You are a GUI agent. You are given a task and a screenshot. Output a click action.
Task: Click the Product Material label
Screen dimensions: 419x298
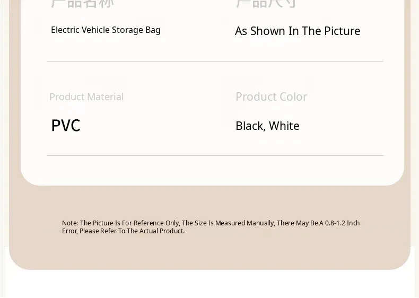pos(86,97)
